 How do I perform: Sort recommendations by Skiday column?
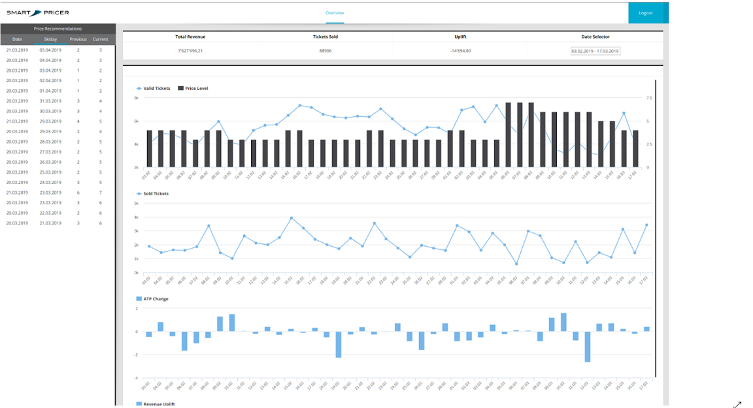click(x=50, y=39)
